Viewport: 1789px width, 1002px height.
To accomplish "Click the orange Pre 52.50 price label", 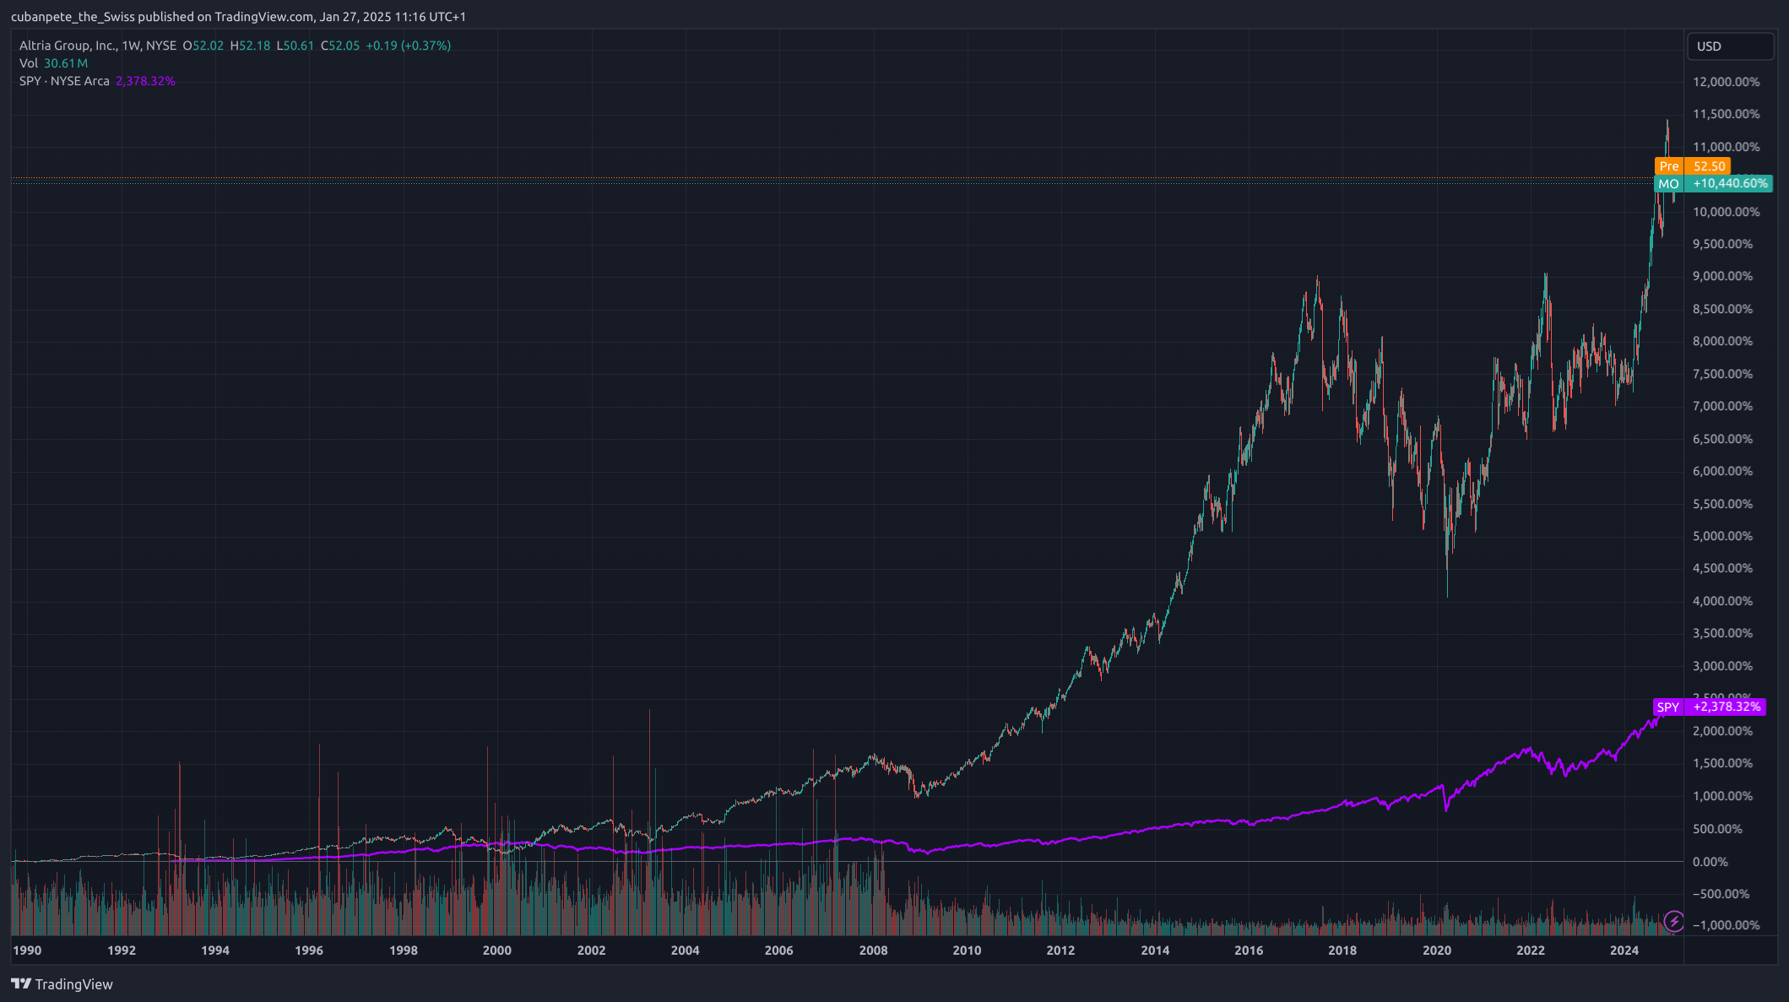I will point(1692,166).
